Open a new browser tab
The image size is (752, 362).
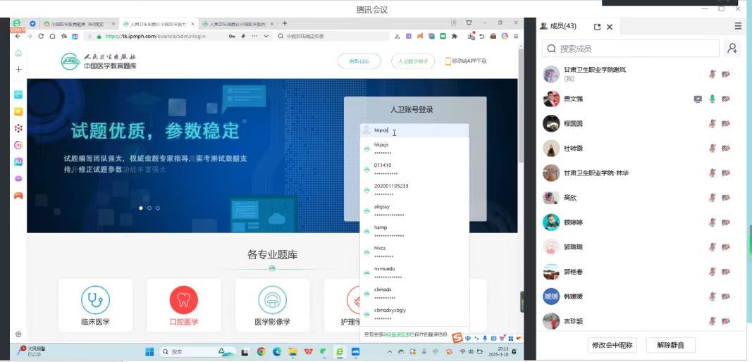(x=285, y=23)
